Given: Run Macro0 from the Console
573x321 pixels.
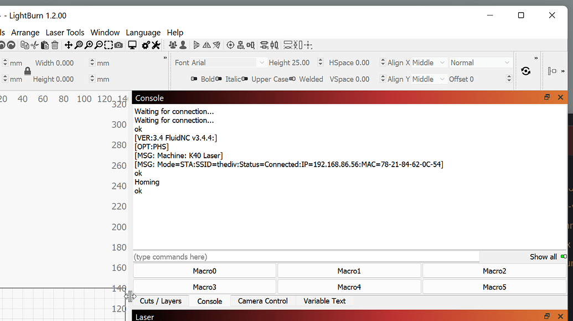Looking at the screenshot, I should 204,270.
